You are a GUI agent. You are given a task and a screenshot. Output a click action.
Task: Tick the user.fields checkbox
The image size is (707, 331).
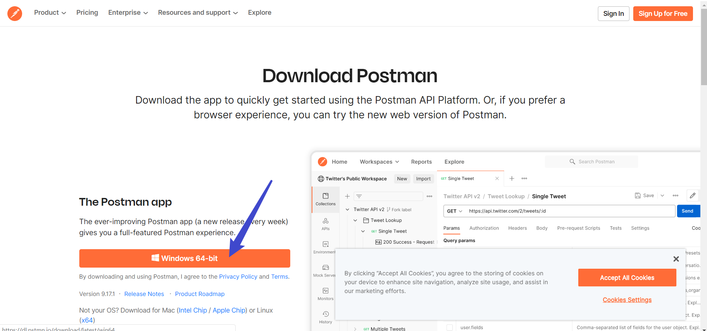coord(450,327)
